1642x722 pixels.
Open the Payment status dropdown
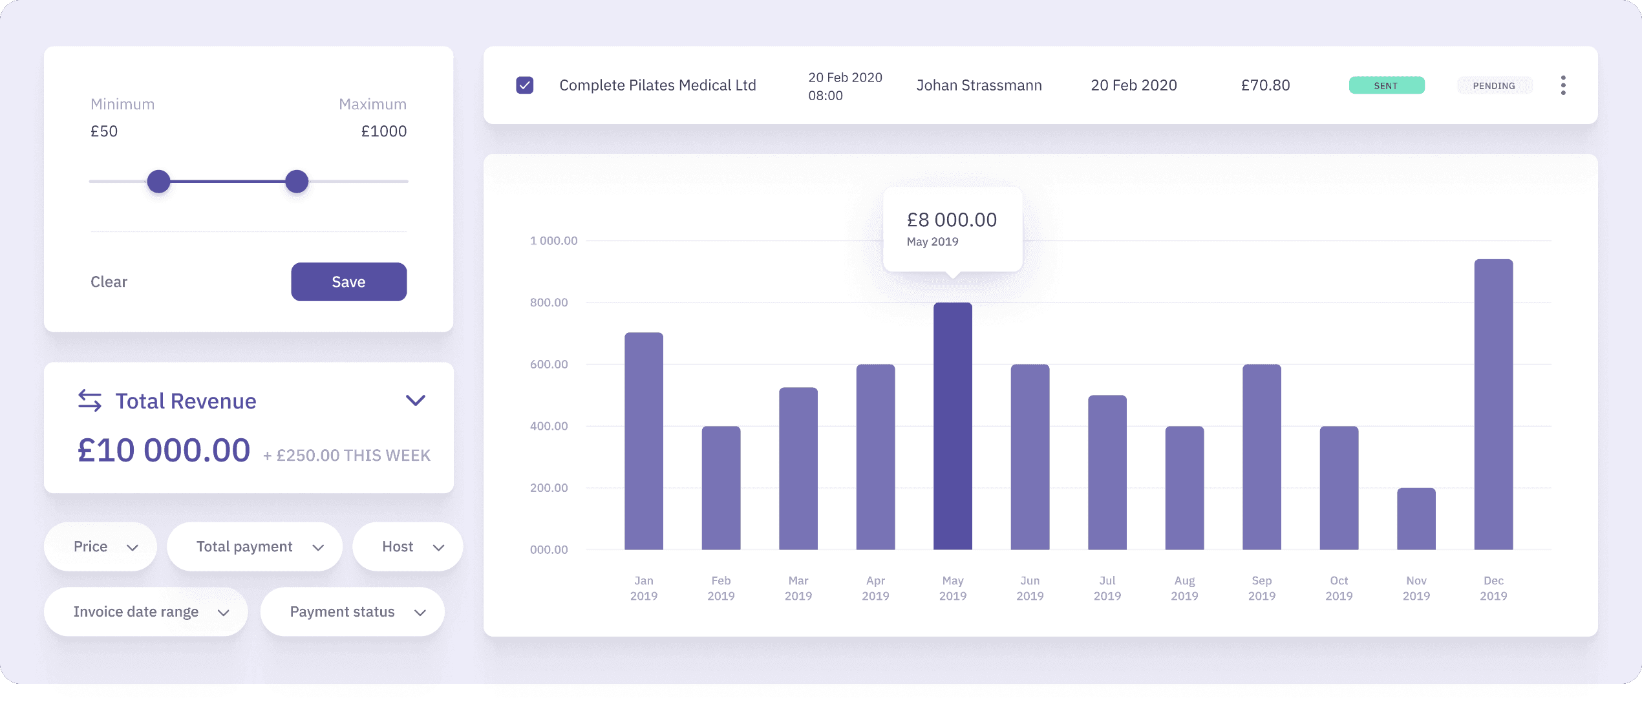click(352, 612)
